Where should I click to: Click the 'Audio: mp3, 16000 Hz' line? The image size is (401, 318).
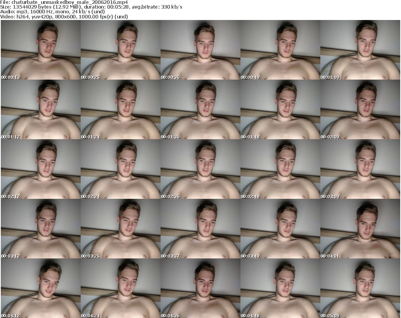[x=52, y=11]
